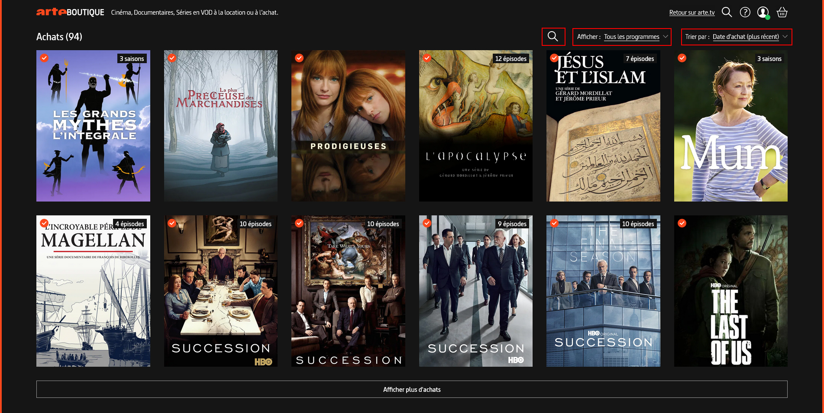Click the 9 épisodes badge on Succession
The image size is (824, 413).
[x=512, y=224]
